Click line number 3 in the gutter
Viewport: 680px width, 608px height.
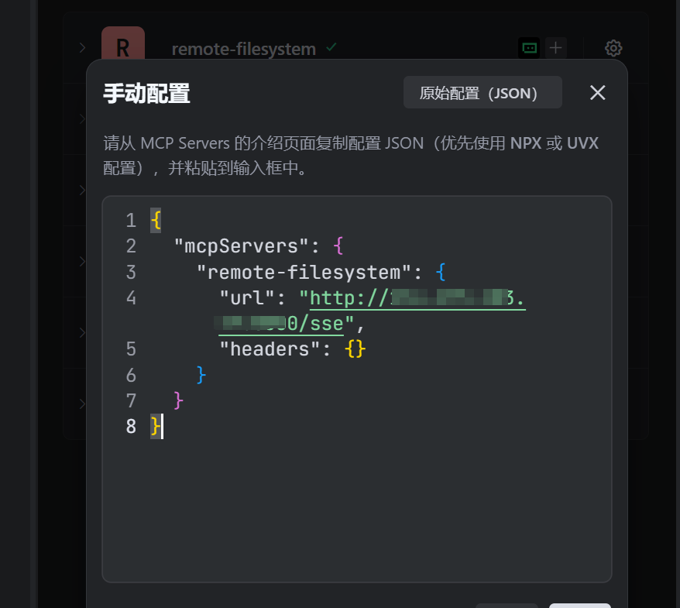131,272
